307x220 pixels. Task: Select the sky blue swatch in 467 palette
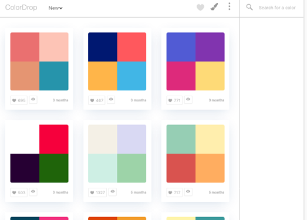coord(131,76)
